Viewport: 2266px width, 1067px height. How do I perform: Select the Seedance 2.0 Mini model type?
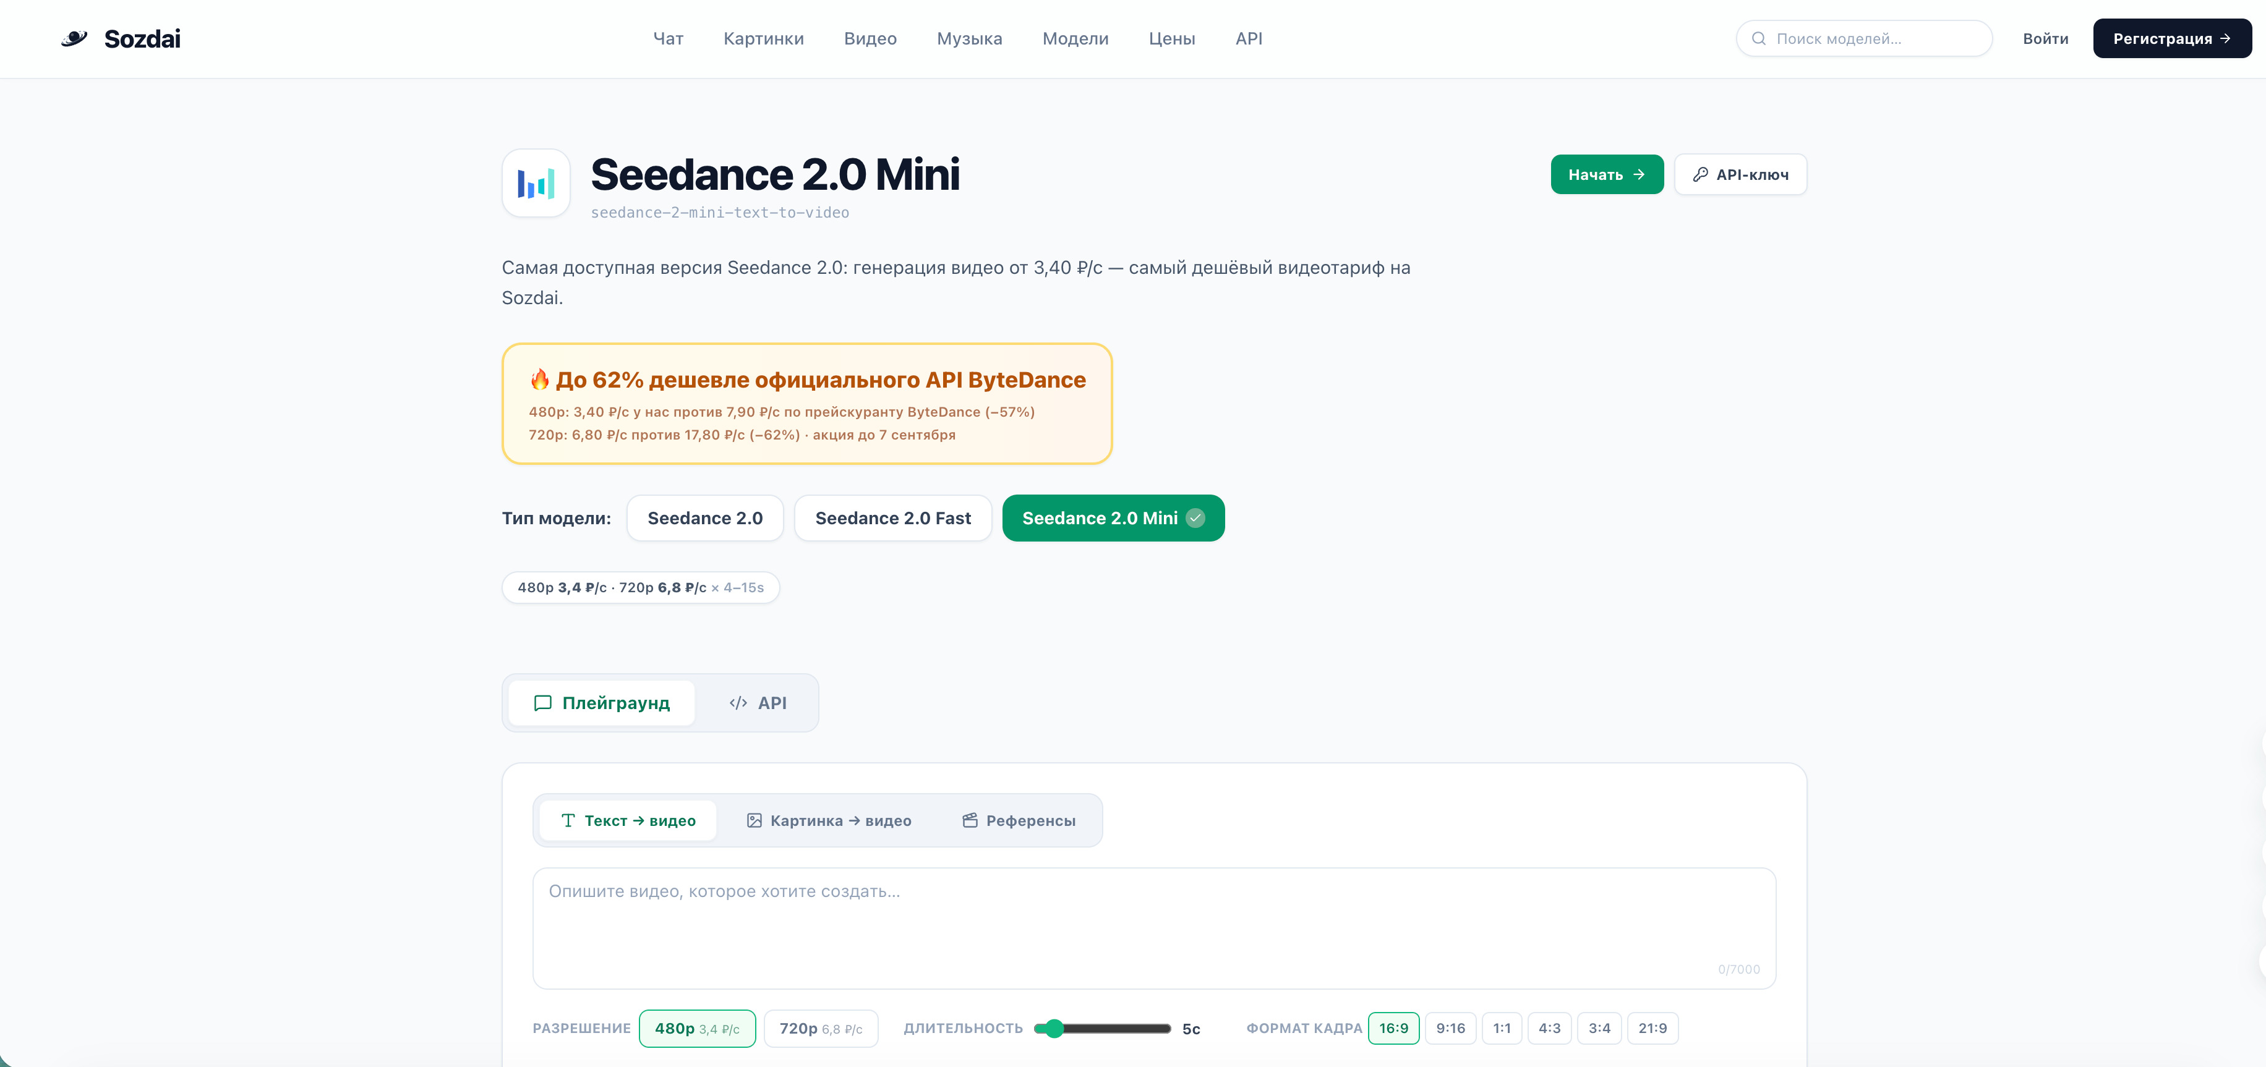coord(1113,518)
